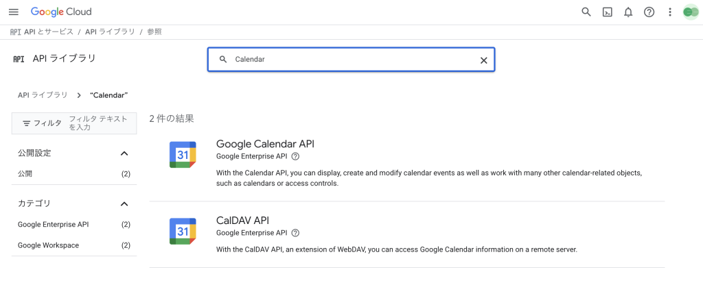Click the 参照 breadcrumb
The width and height of the screenshot is (703, 298).
(154, 32)
